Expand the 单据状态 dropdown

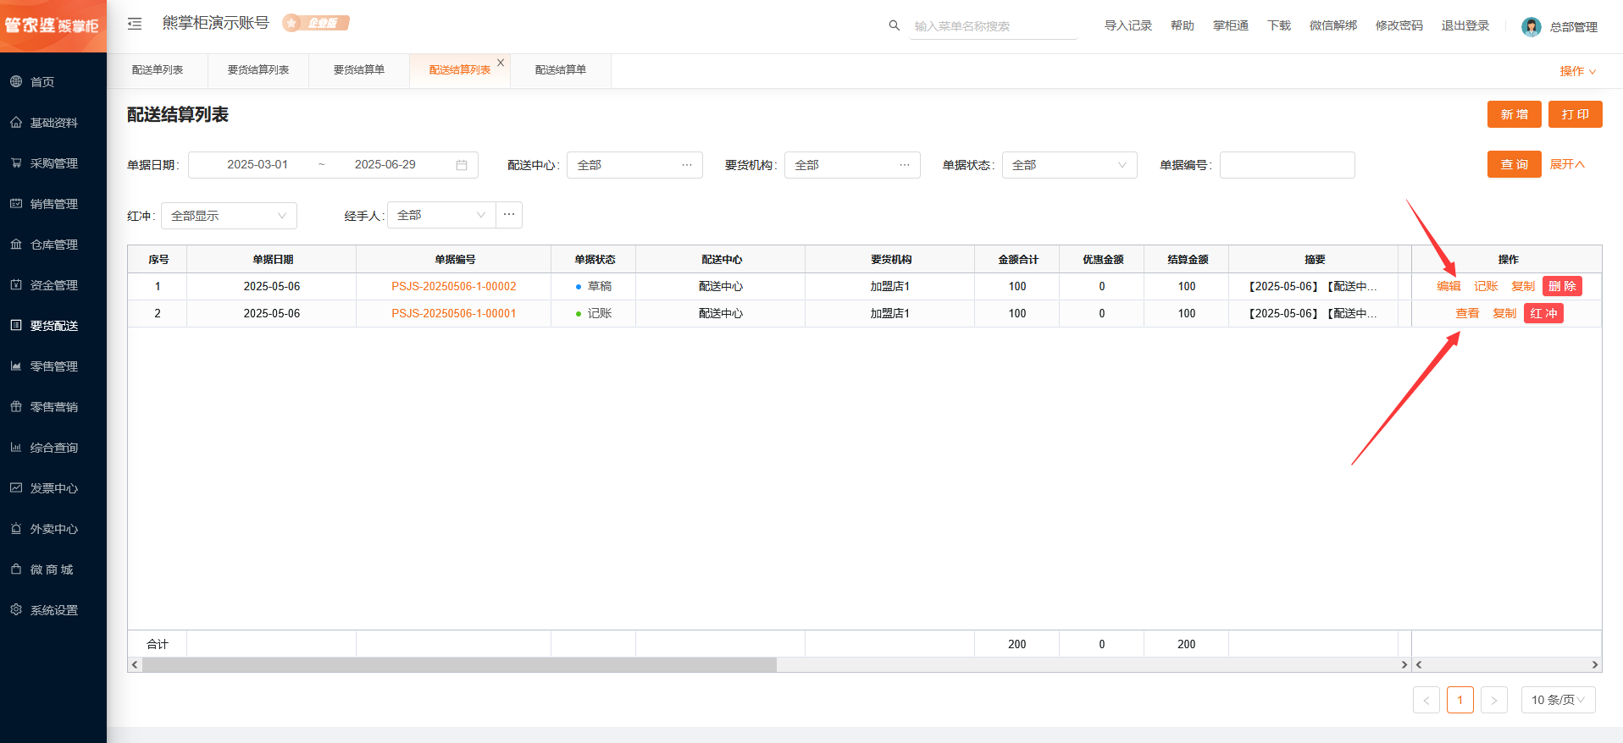(x=1069, y=165)
